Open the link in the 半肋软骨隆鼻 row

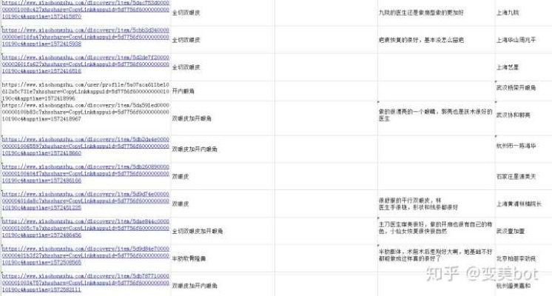[x=86, y=255]
